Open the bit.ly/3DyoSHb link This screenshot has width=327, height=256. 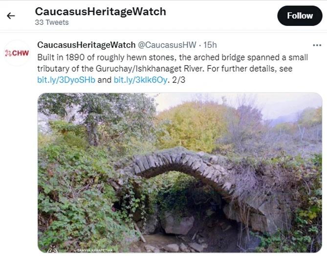click(66, 80)
